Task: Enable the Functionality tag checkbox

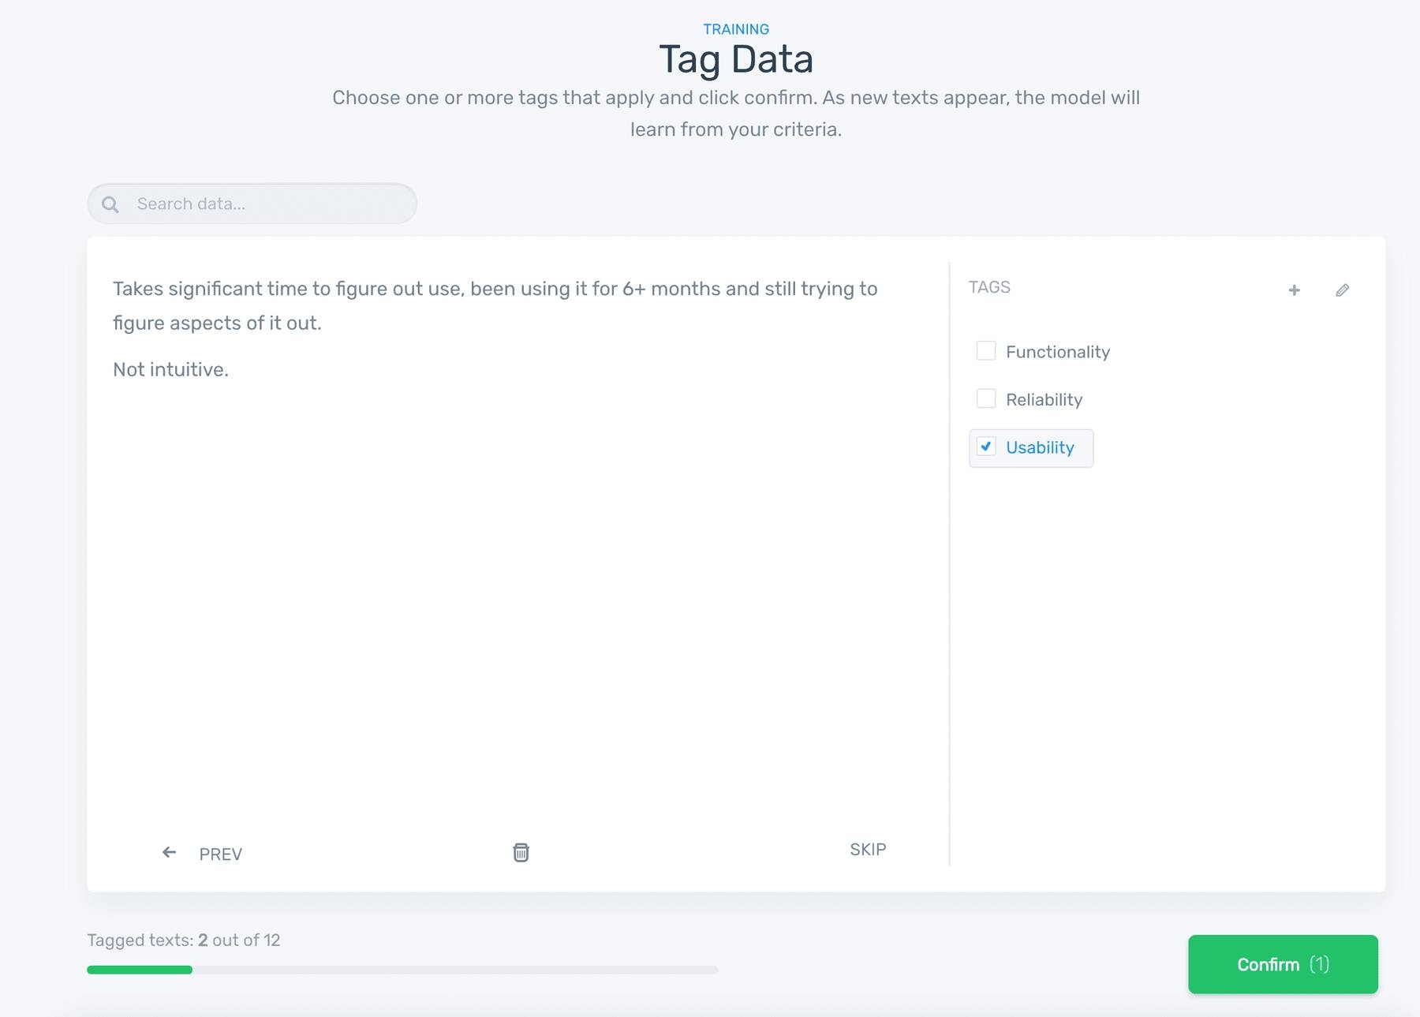Action: pyautogui.click(x=986, y=351)
